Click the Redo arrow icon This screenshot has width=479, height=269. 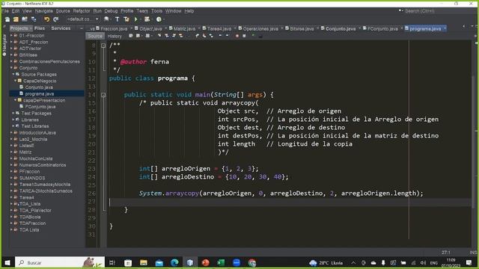pos(56,19)
